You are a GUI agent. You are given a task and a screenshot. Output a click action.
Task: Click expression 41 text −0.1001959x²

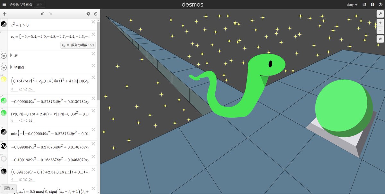pos(50,159)
